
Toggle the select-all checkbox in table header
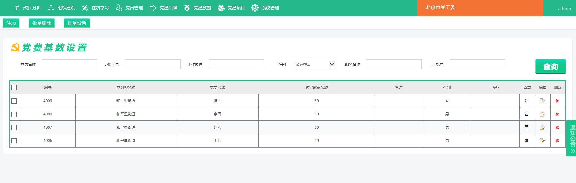click(14, 88)
